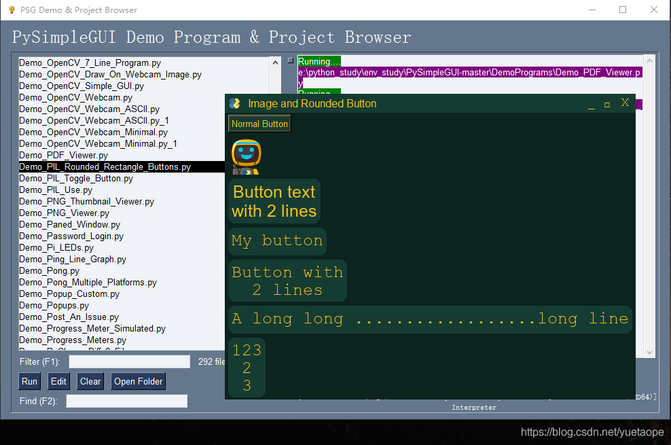Focus the Find (F2) input field
The image size is (671, 445).
click(x=127, y=401)
